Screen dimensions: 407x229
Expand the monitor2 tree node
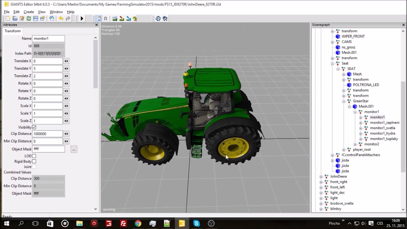tap(355, 144)
